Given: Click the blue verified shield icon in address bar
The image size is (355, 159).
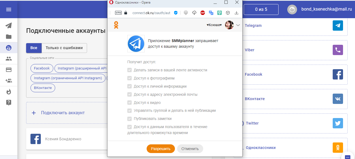Looking at the screenshot, I should [x=176, y=12].
